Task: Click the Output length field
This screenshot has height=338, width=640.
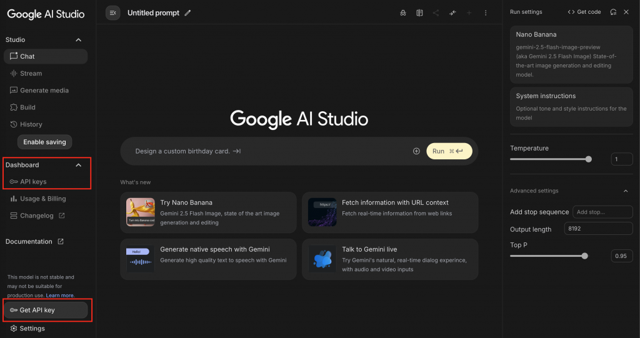Action: [x=598, y=229]
